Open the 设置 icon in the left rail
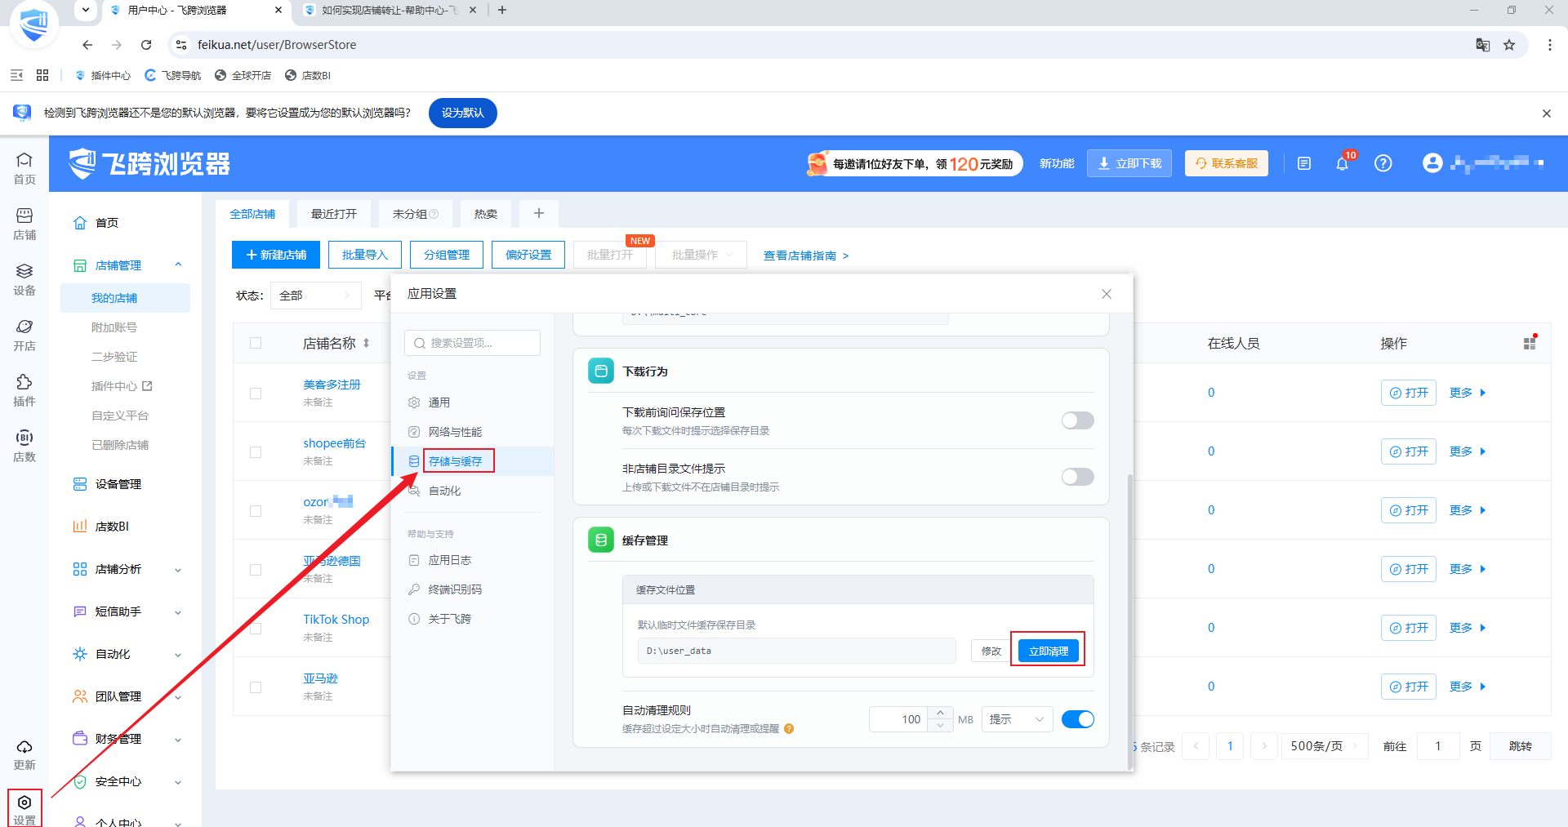The image size is (1568, 827). [x=24, y=809]
